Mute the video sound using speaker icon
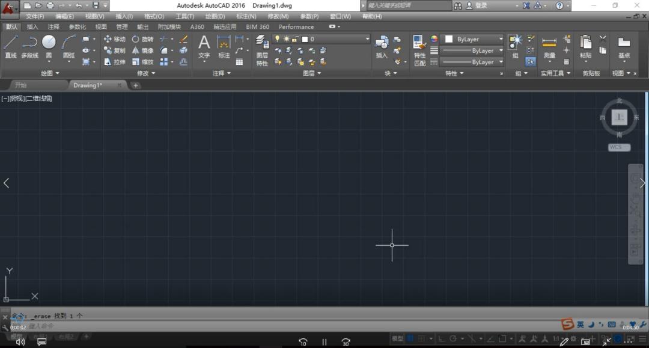649x348 pixels. (x=20, y=342)
